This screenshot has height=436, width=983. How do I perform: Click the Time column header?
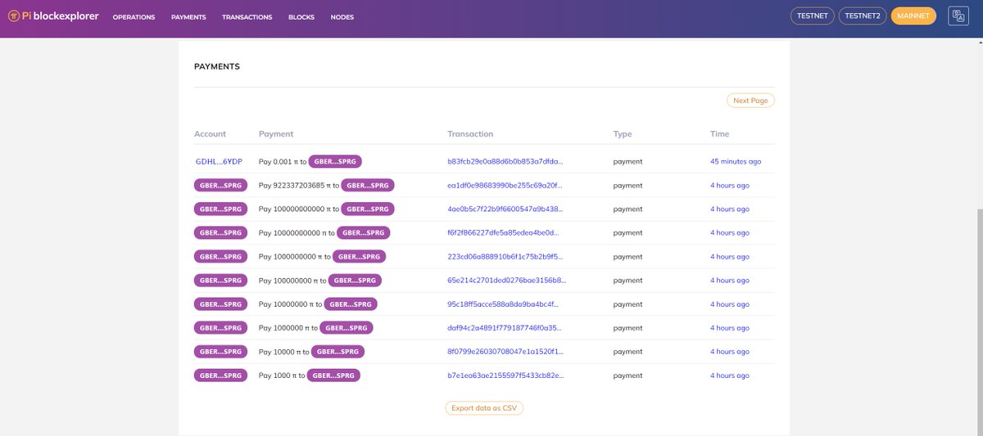(719, 134)
